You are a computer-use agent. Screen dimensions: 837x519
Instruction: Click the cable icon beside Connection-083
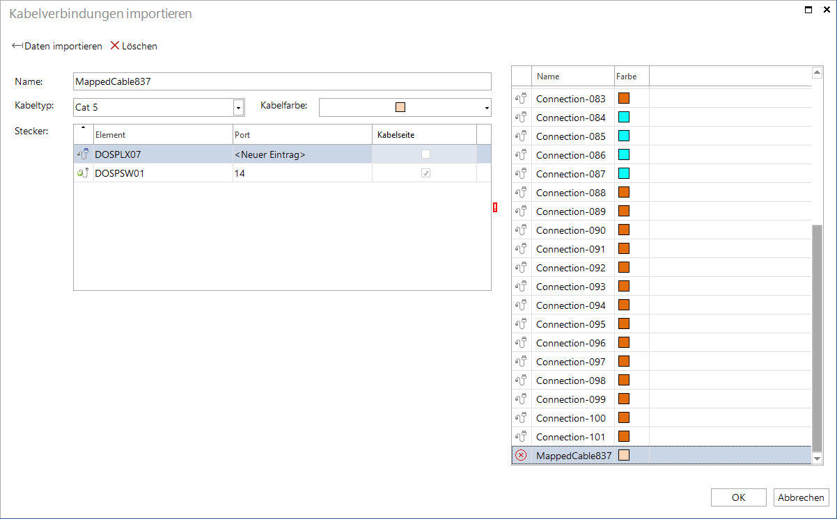click(521, 99)
